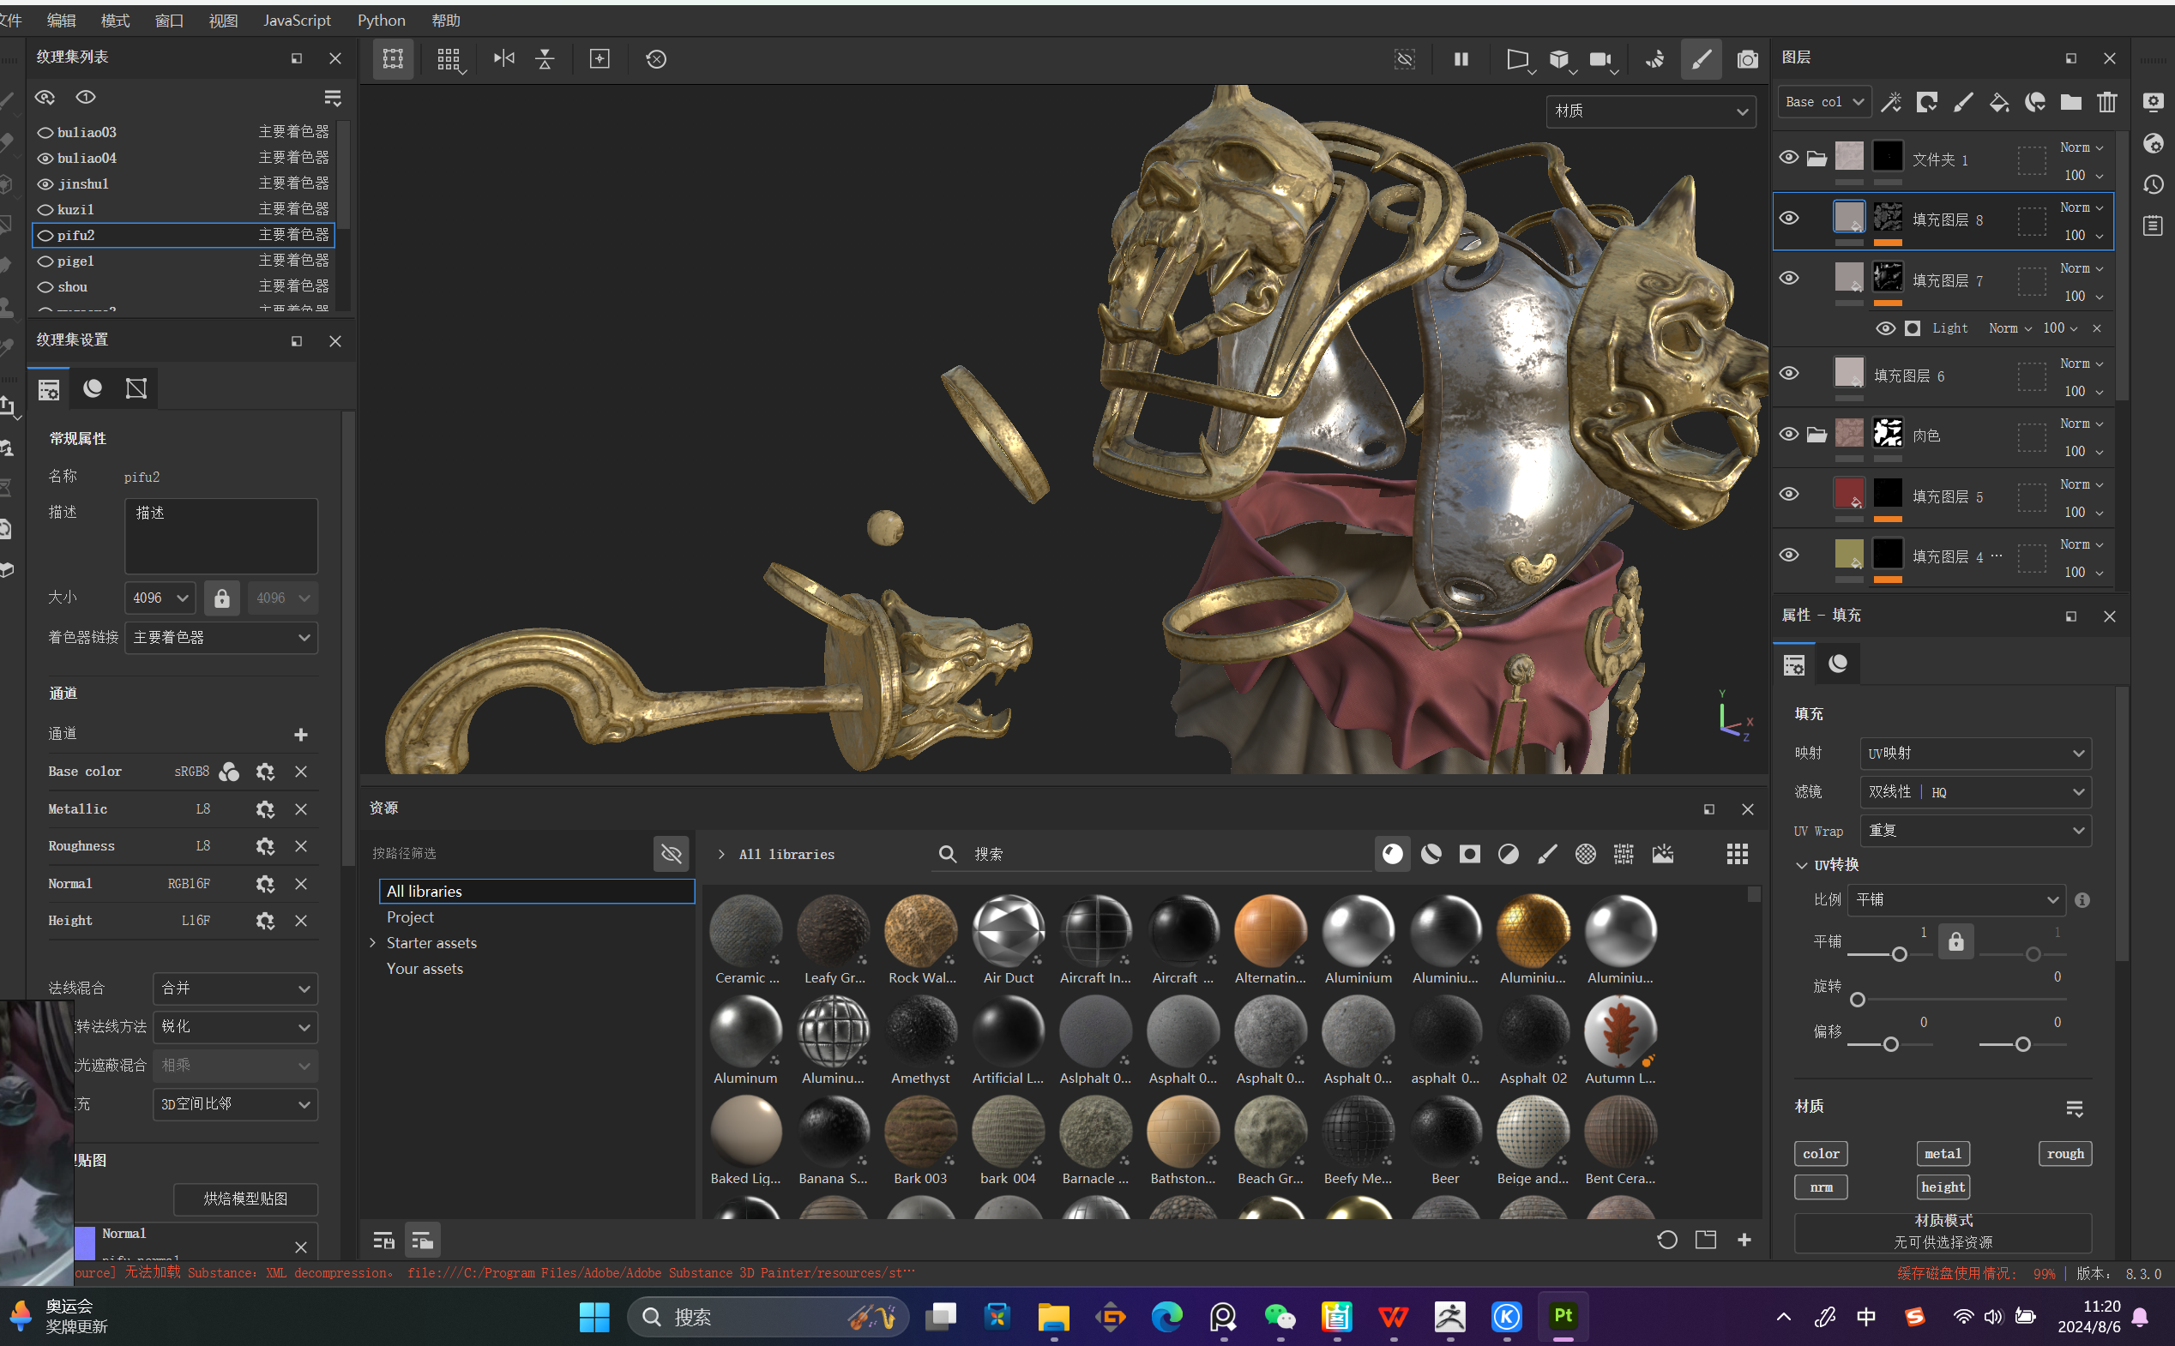Toggle visibility of jinshu1 texture set
2175x1346 pixels.
click(x=45, y=184)
